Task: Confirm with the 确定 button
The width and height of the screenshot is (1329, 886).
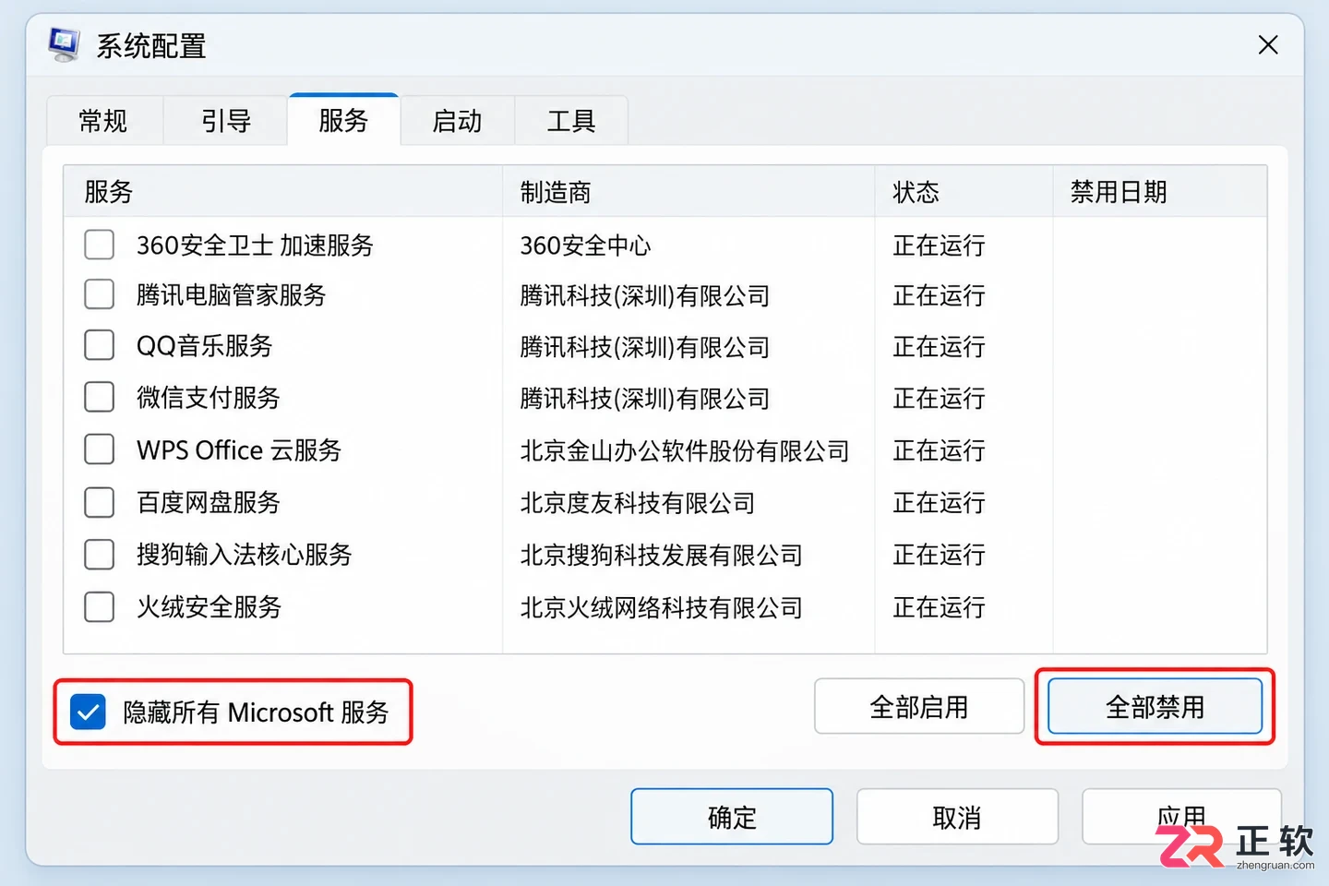Action: click(x=732, y=817)
